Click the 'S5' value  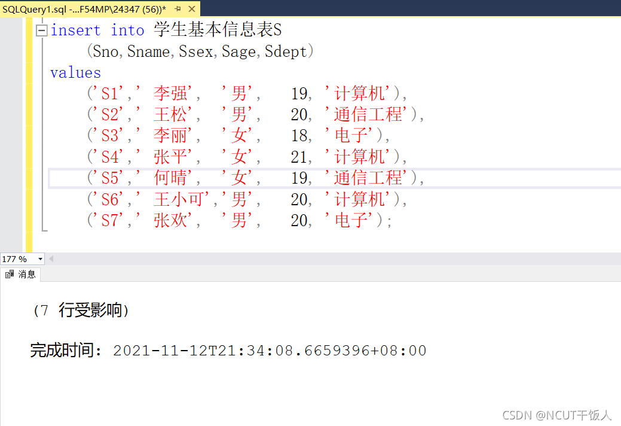coord(109,178)
